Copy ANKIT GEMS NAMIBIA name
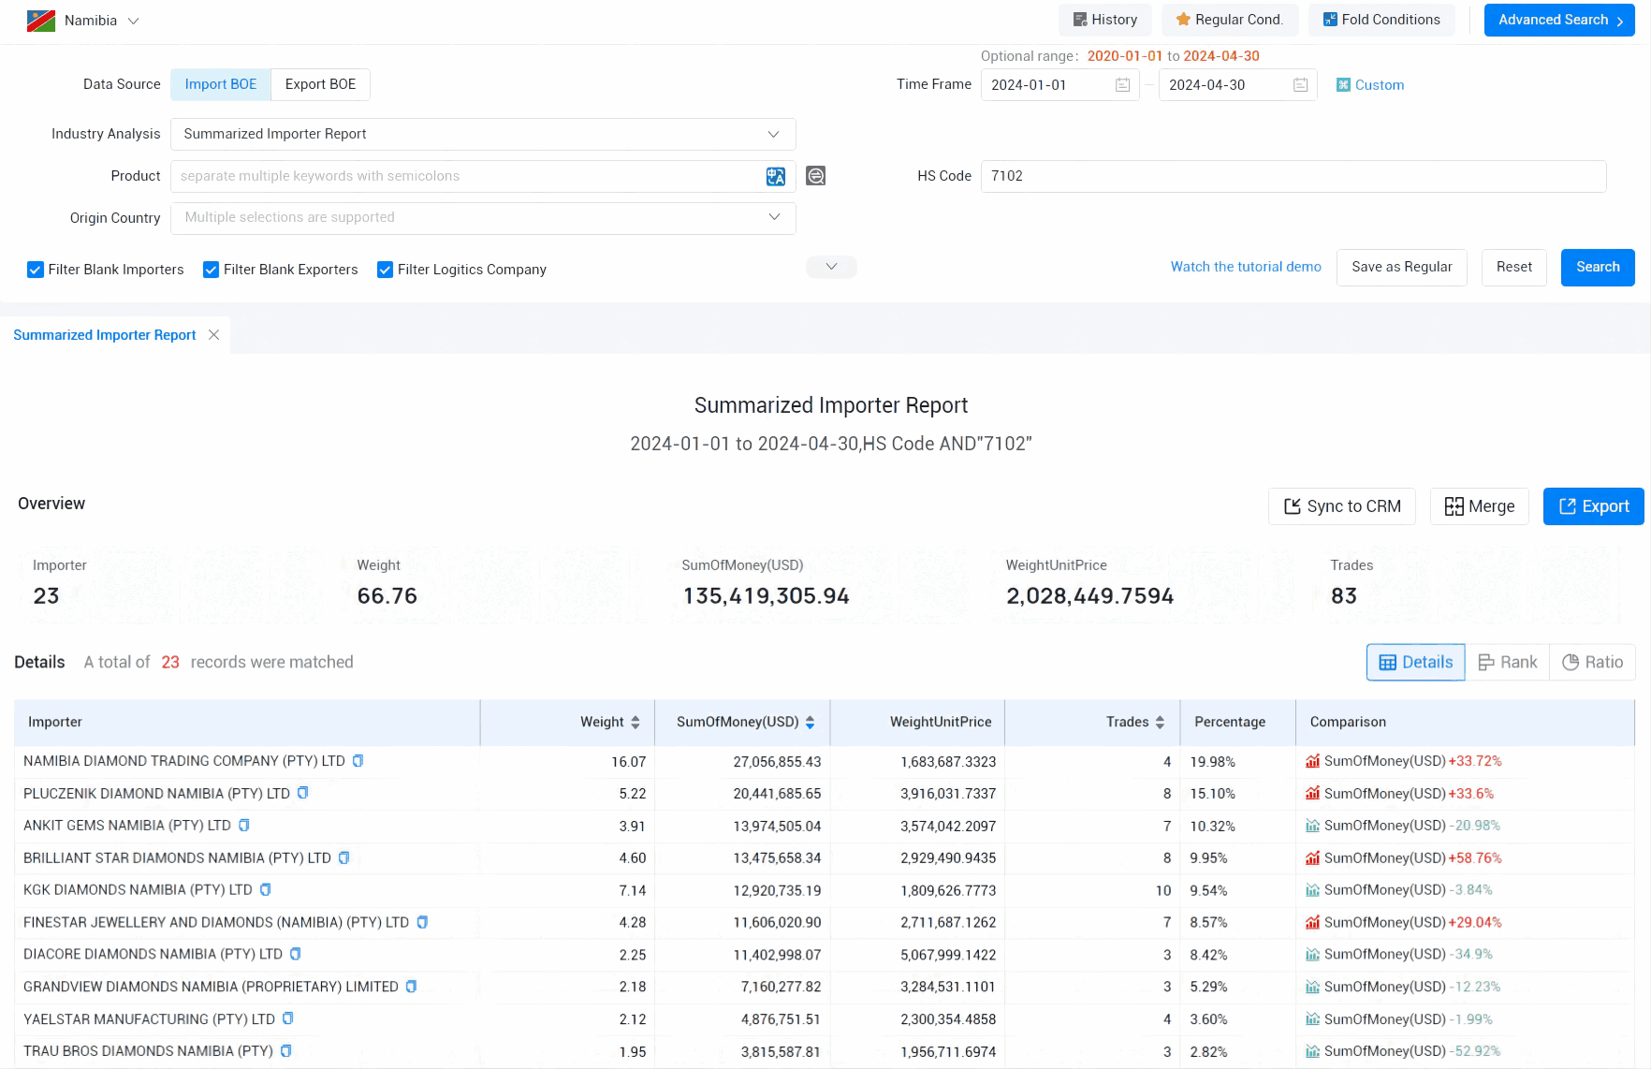1651x1069 pixels. [243, 825]
